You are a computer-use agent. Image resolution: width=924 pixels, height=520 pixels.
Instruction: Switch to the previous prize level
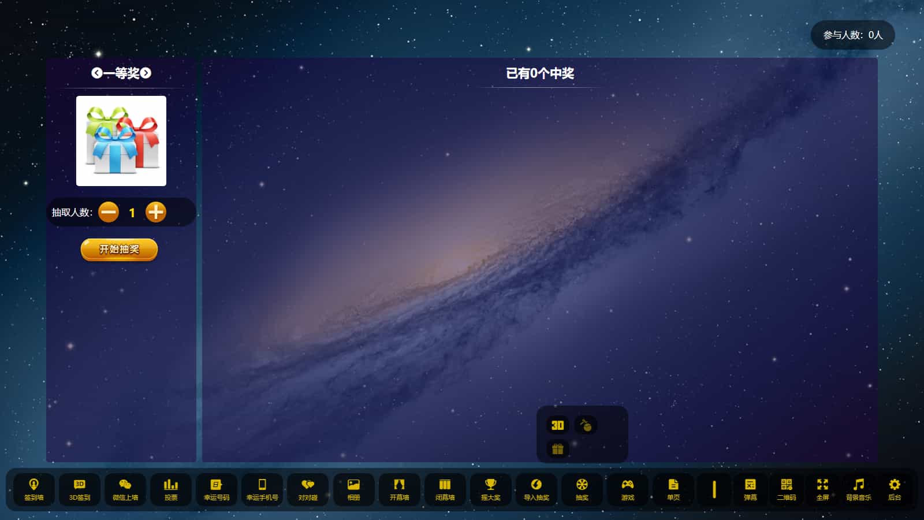pyautogui.click(x=96, y=73)
